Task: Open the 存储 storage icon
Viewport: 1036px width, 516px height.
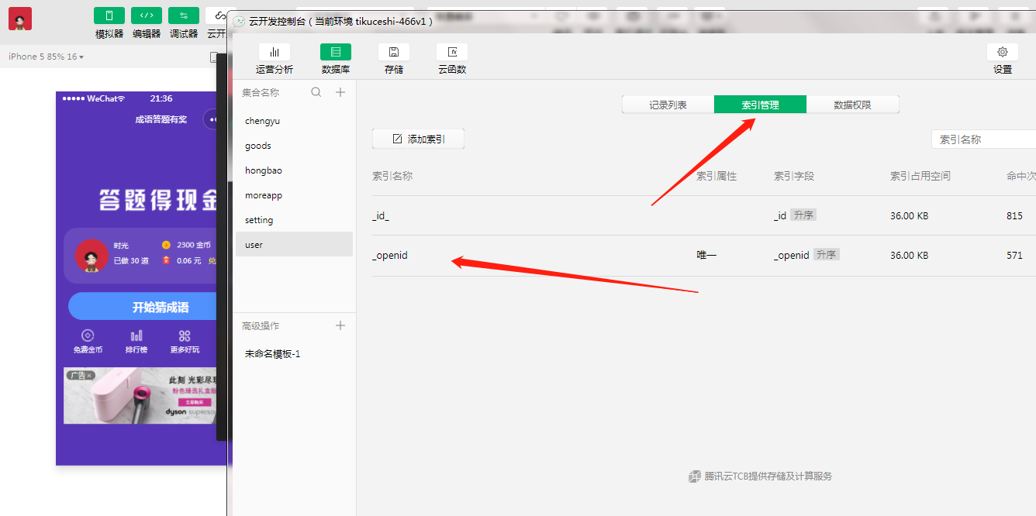Action: (x=394, y=52)
